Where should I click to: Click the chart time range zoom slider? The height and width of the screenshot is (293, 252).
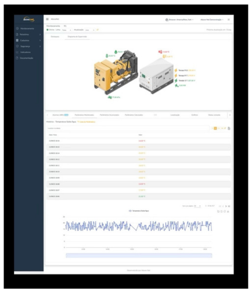(x=139, y=255)
